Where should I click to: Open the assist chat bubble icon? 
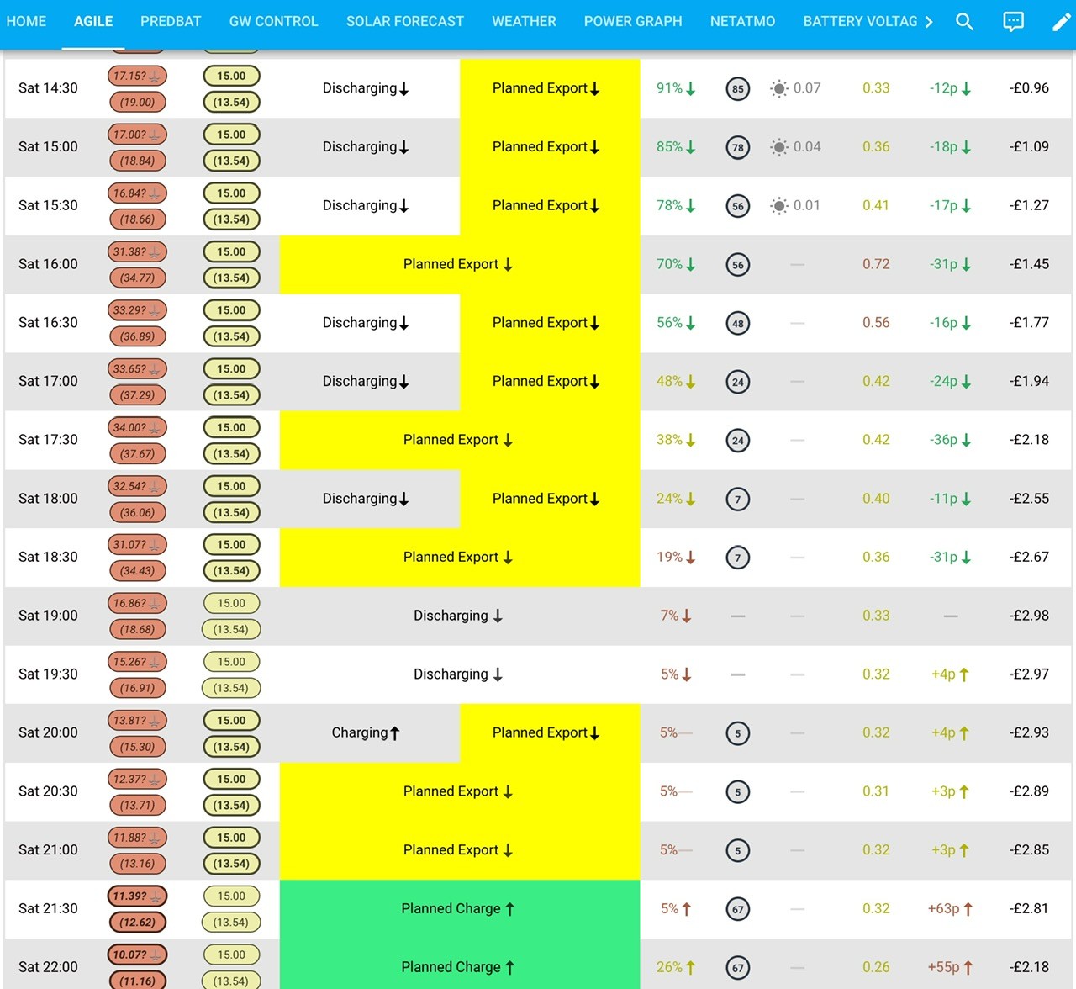coord(1014,22)
